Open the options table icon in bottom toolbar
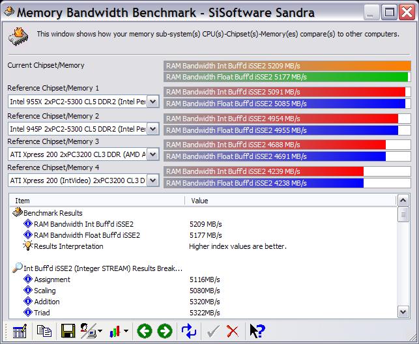419x344 pixels. pos(20,331)
